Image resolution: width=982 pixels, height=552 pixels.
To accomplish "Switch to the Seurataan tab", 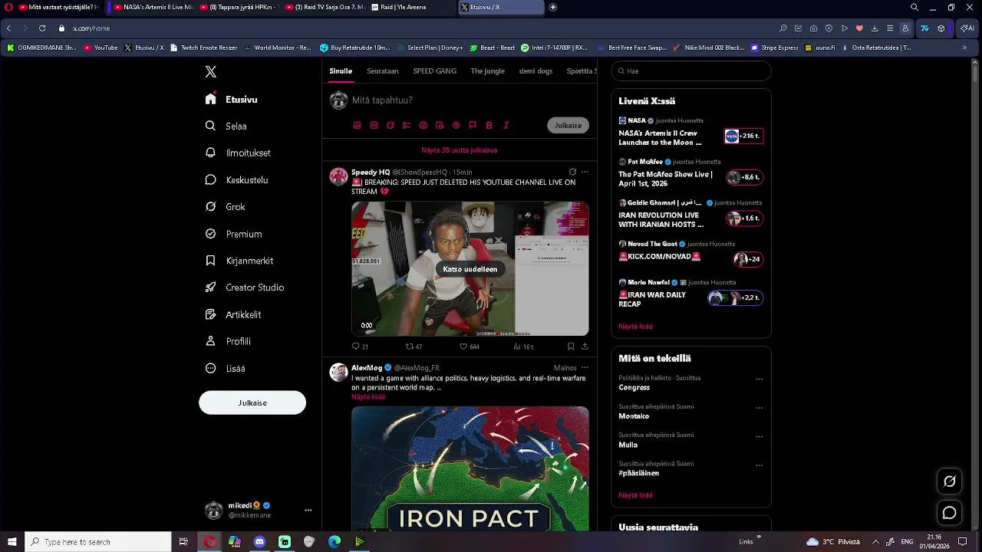I will pos(383,71).
